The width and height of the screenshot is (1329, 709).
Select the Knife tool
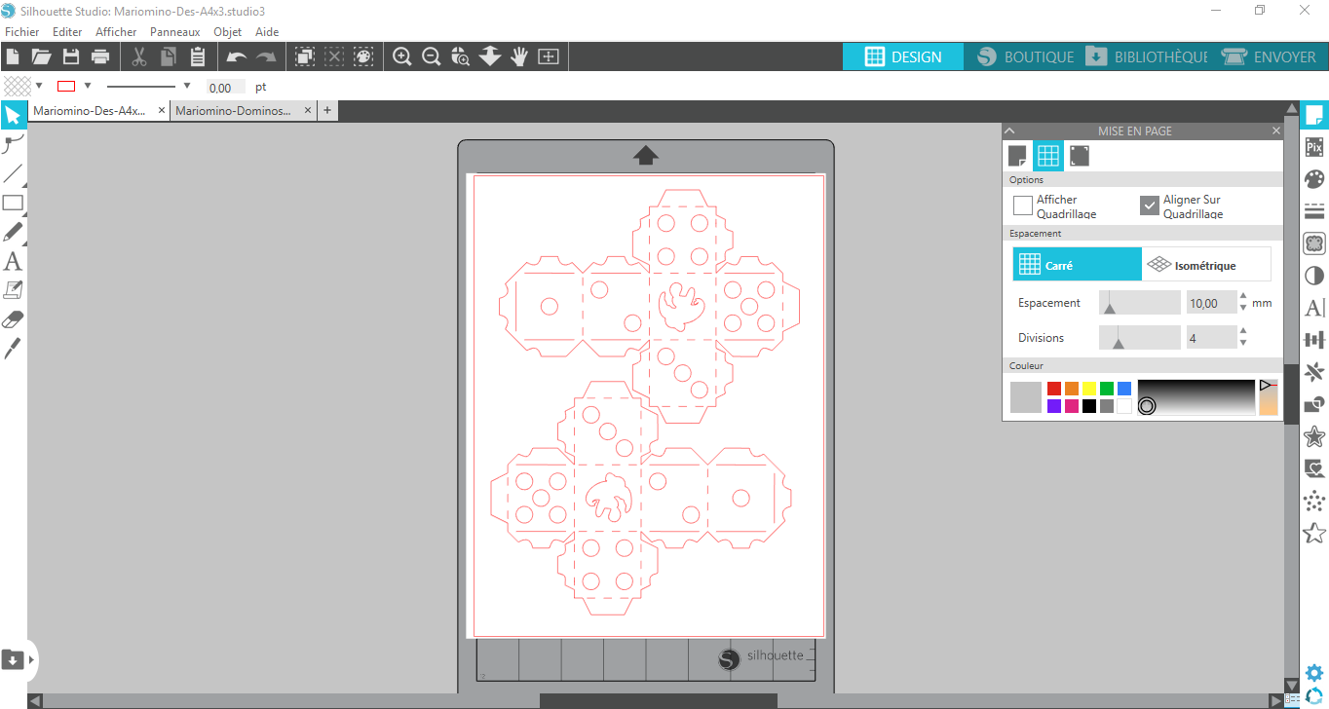pyautogui.click(x=13, y=348)
